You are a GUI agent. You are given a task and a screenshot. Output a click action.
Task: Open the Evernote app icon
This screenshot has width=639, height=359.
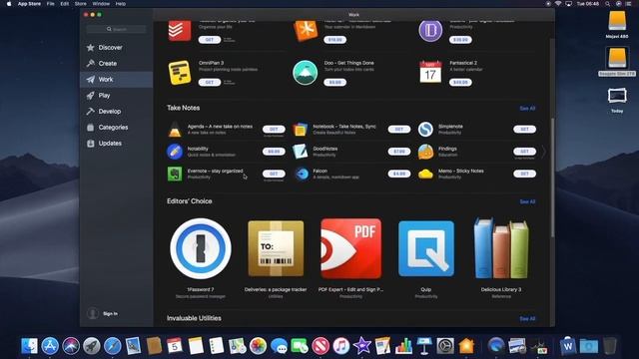(175, 174)
